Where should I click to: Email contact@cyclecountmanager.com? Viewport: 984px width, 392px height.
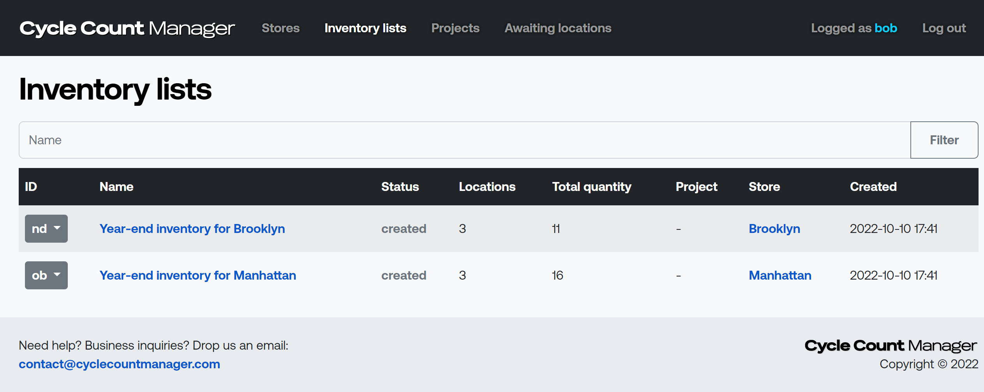[119, 364]
